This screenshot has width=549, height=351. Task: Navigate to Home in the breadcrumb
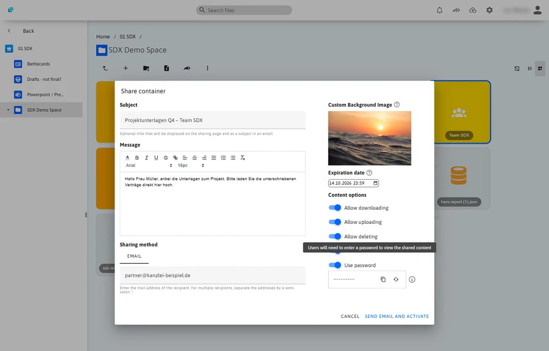[103, 37]
